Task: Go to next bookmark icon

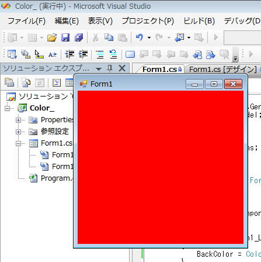Action: (x=157, y=54)
